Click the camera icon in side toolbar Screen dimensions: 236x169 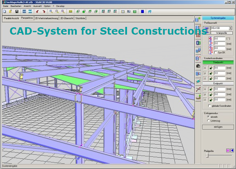198,66
